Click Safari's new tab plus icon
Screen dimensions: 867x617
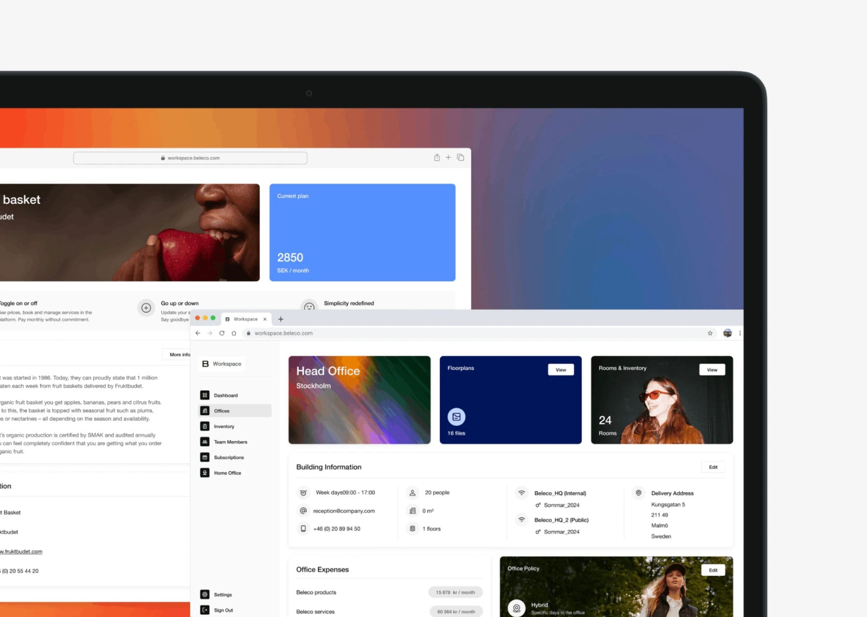(448, 157)
